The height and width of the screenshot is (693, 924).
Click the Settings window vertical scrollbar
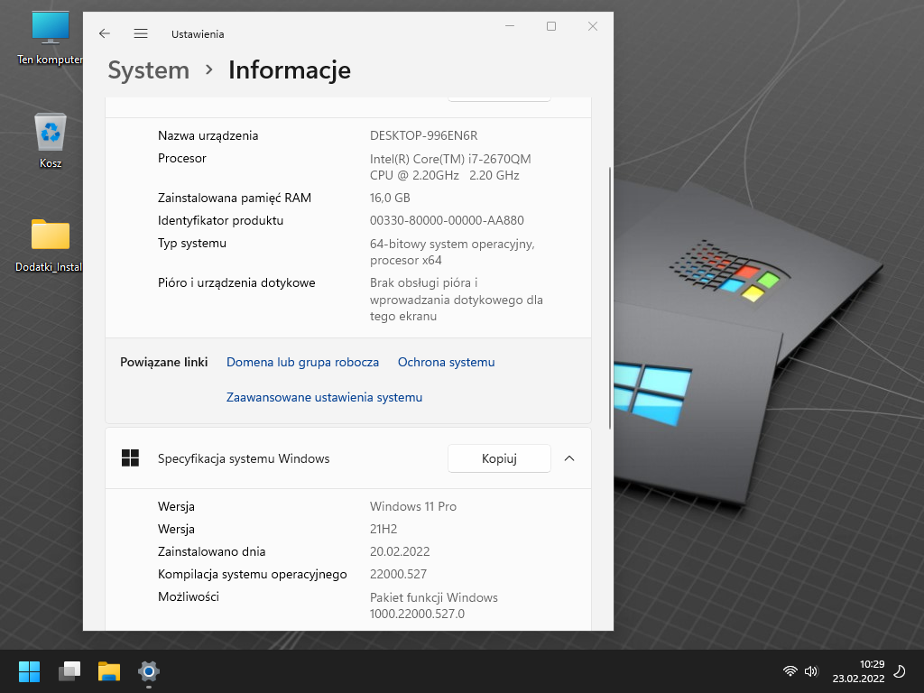pos(609,298)
